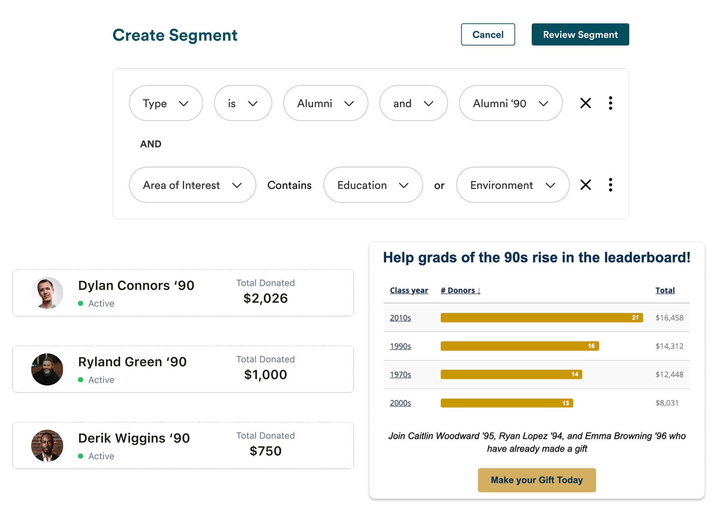
Task: Expand the Education dropdown
Action: click(x=373, y=185)
